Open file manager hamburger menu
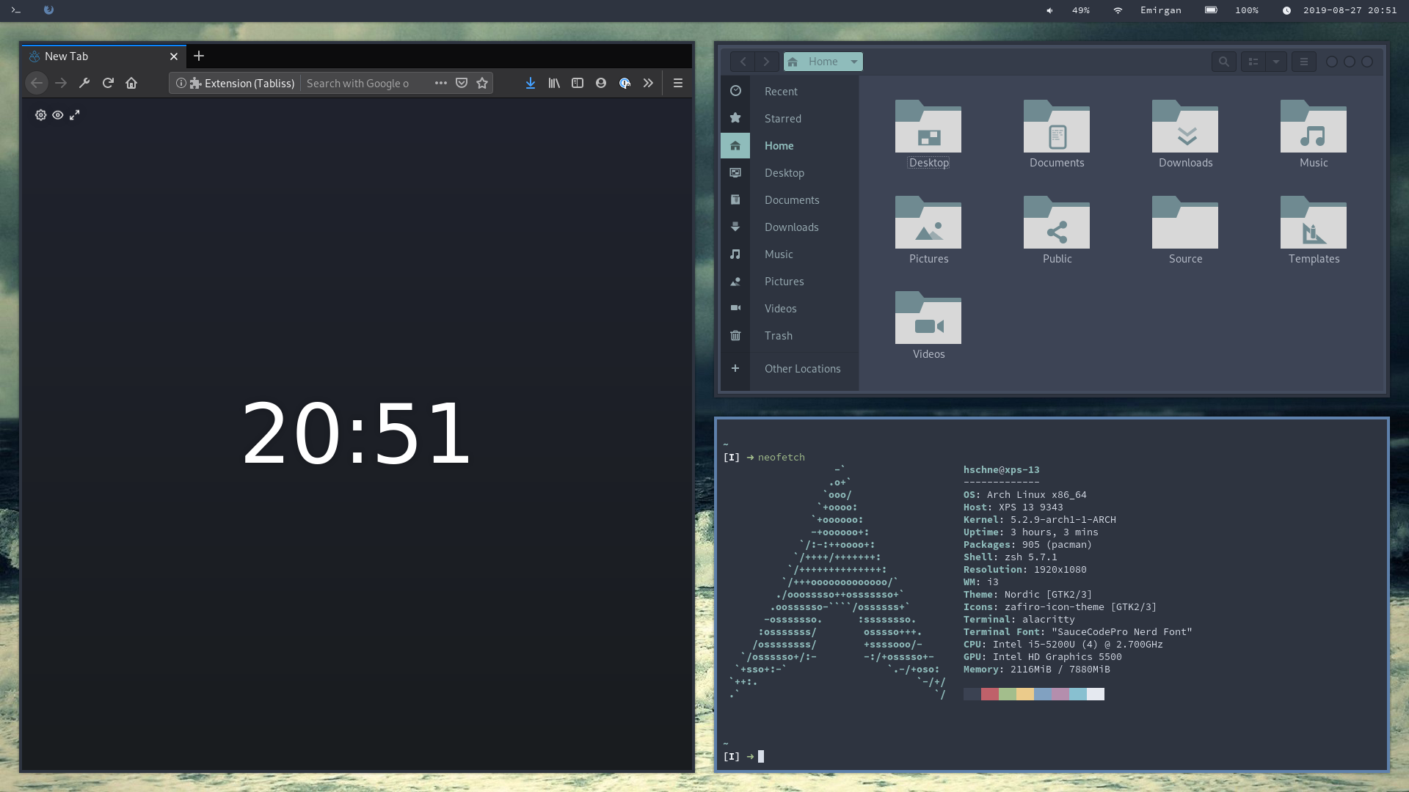1409x792 pixels. coord(1304,62)
